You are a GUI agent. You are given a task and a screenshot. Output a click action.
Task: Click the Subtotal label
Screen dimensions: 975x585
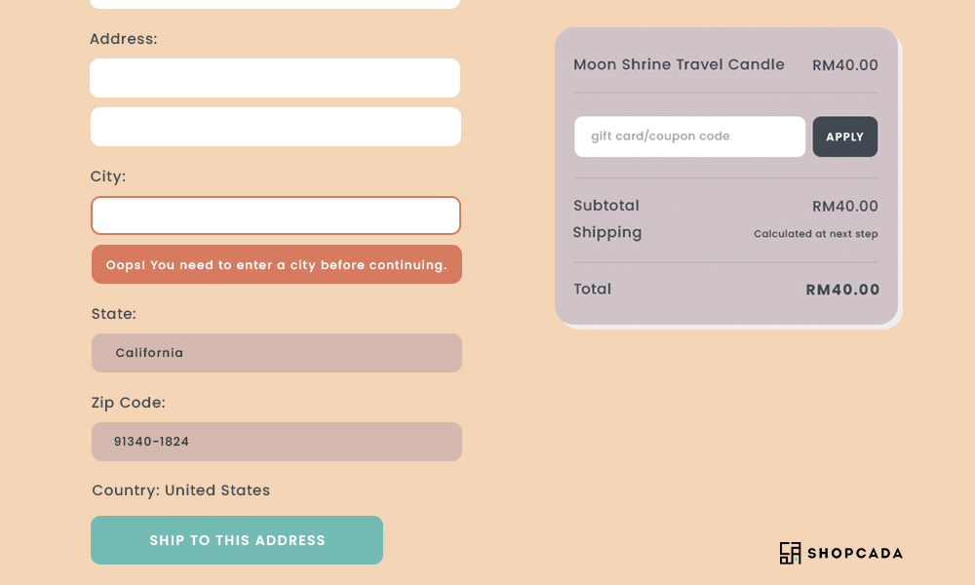(x=606, y=205)
